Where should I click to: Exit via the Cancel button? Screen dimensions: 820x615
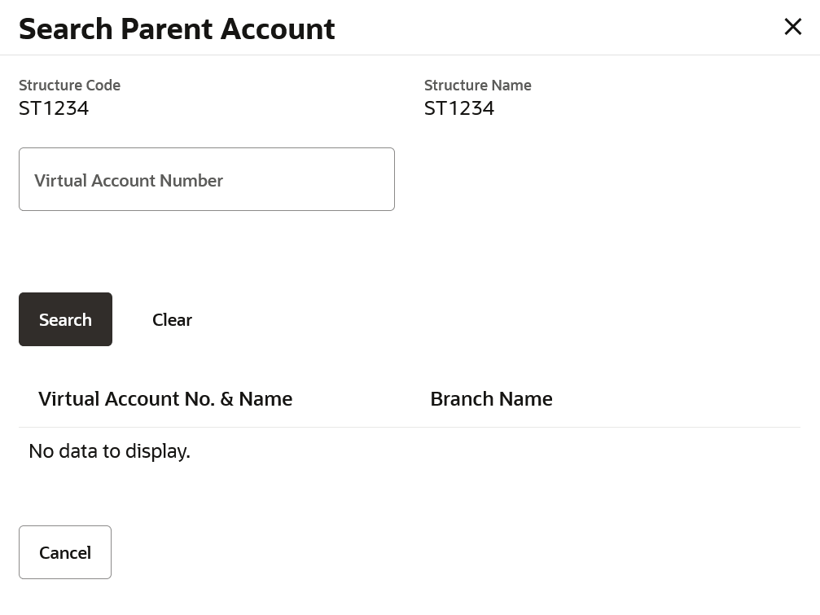point(65,552)
